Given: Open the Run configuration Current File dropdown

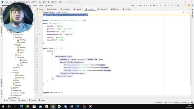Looking at the screenshot, I should (142, 5).
